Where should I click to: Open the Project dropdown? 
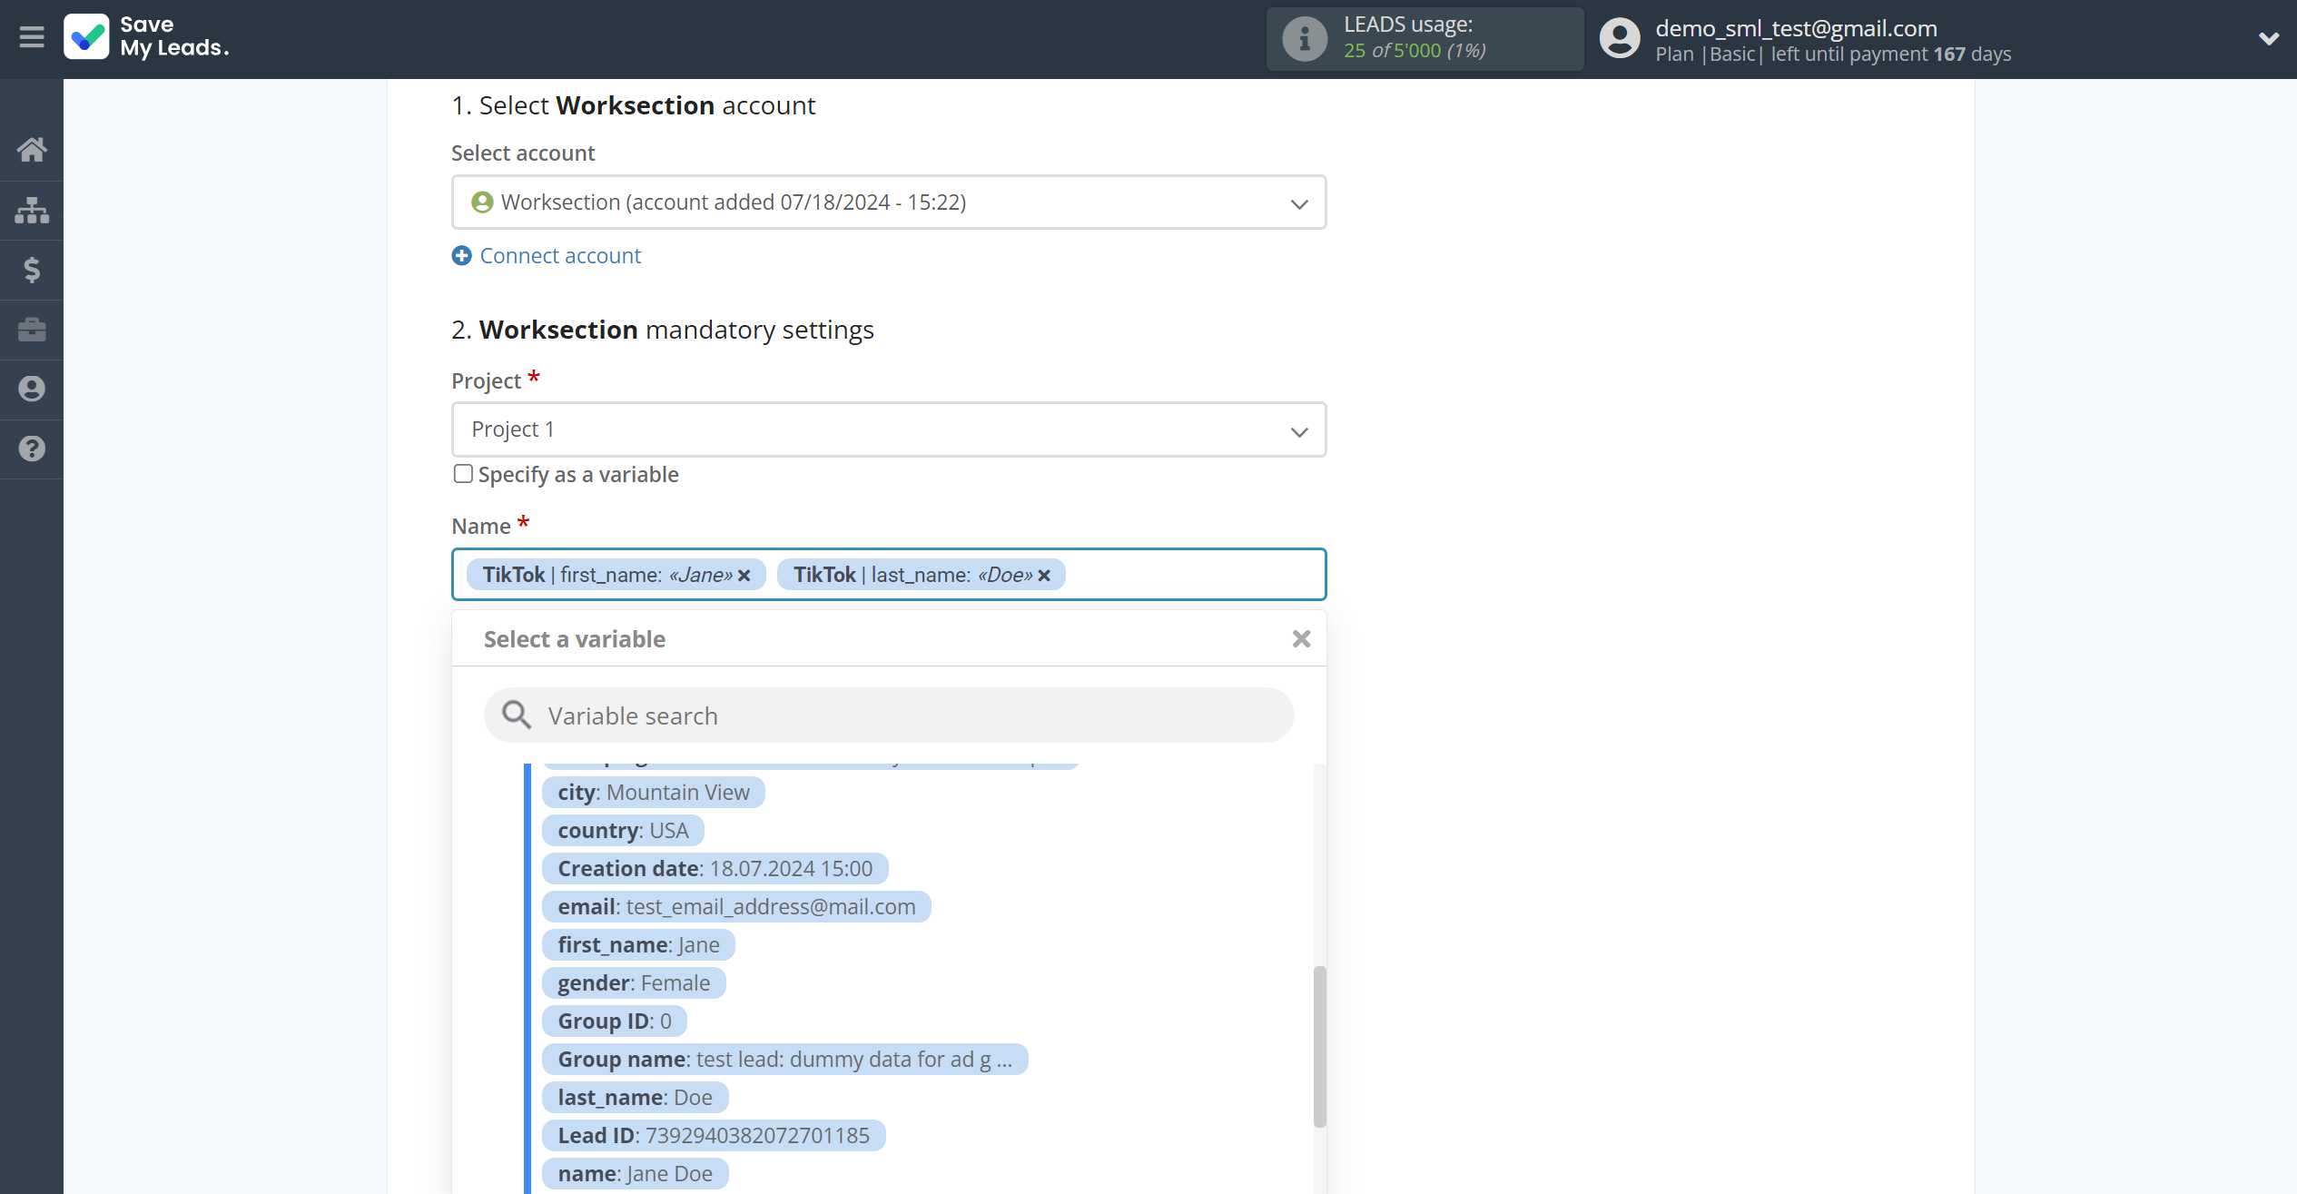[889, 429]
